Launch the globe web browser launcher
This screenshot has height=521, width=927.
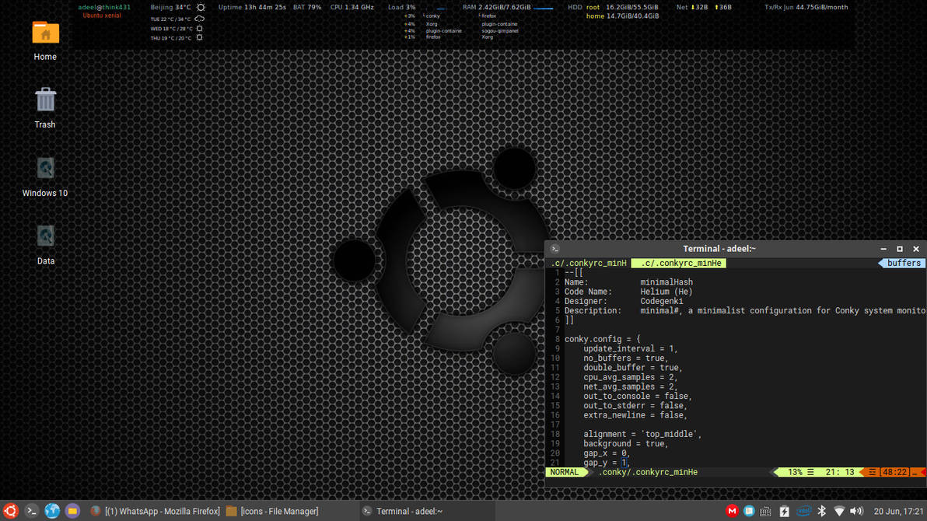click(52, 511)
